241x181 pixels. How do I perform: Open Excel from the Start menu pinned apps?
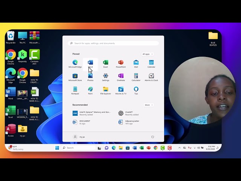(105, 64)
